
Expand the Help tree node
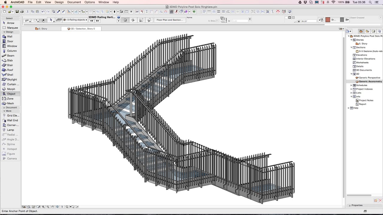(349, 108)
